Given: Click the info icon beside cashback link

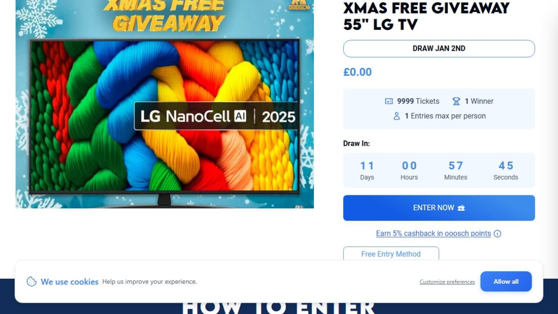Looking at the screenshot, I should click(498, 234).
